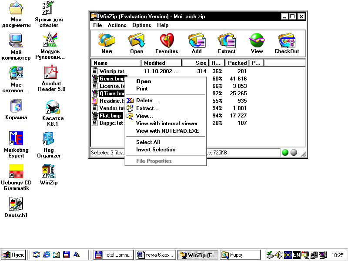Screen dimensions: 348x261
Task: Select the Мои документы desktop icon
Action: pos(16,14)
